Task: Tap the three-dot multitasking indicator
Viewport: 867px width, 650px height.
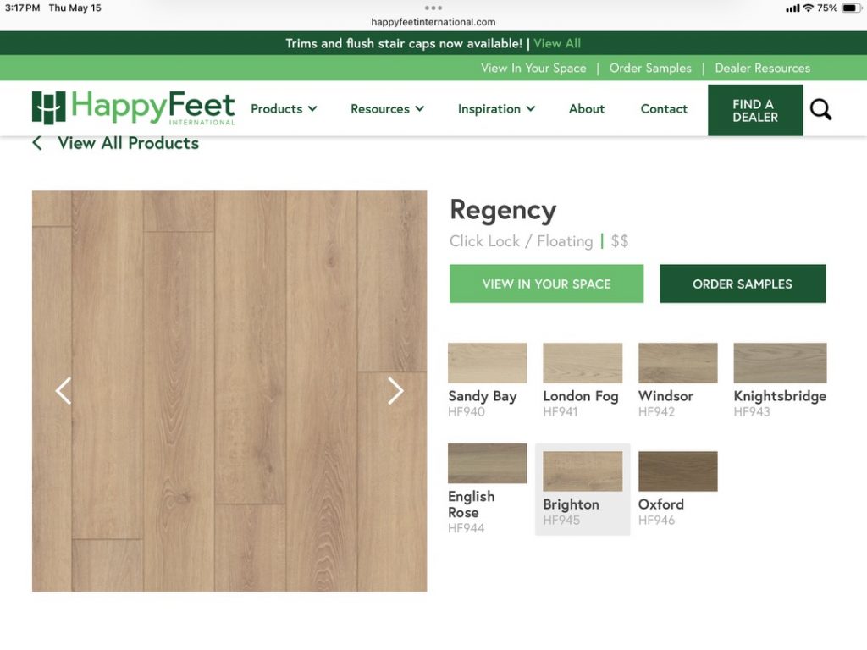Action: (x=433, y=8)
